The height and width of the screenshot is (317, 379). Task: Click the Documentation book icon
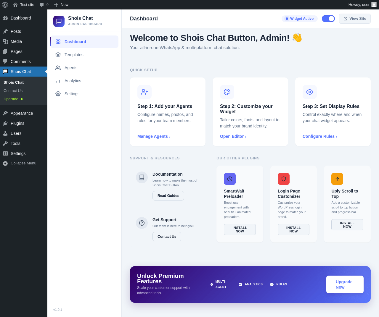click(142, 177)
